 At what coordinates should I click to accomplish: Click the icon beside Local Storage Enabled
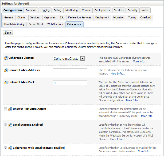pyautogui.click(x=10, y=125)
